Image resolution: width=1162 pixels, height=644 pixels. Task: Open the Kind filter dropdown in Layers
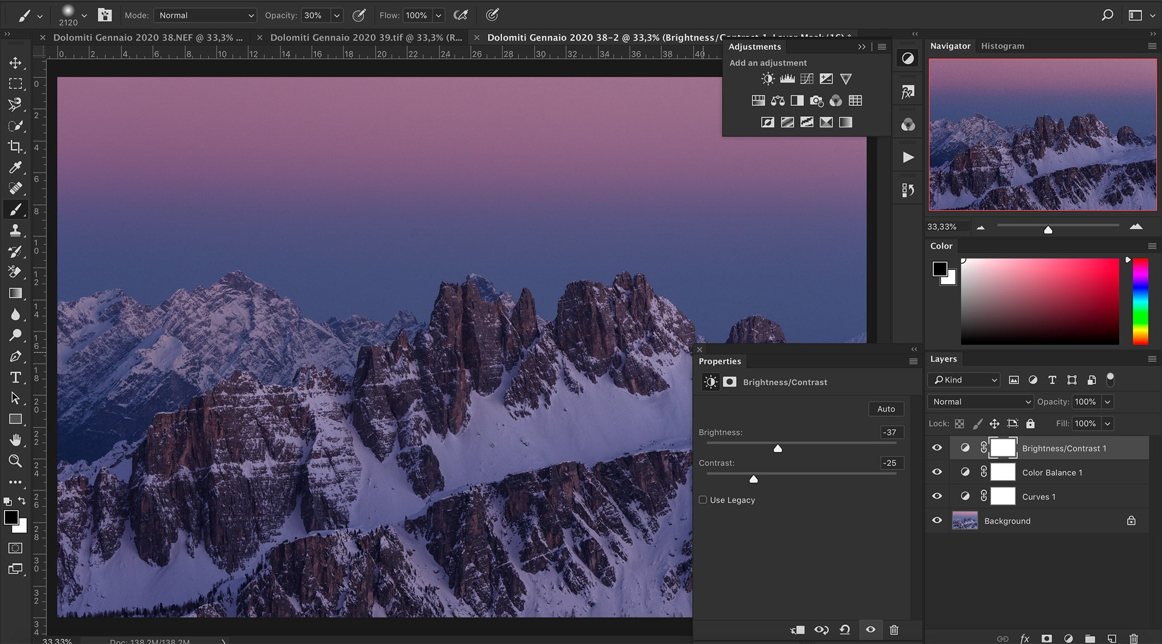click(963, 380)
